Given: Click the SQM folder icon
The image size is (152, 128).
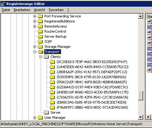Looking at the screenshot, I should click(40, 42).
